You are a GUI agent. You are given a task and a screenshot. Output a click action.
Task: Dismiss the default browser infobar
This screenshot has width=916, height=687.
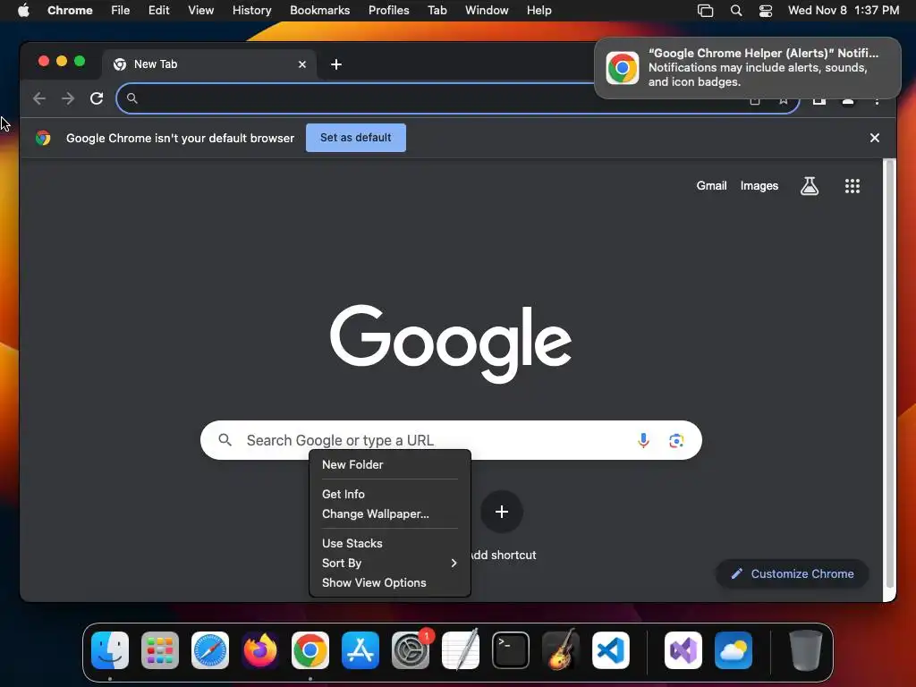coord(875,138)
